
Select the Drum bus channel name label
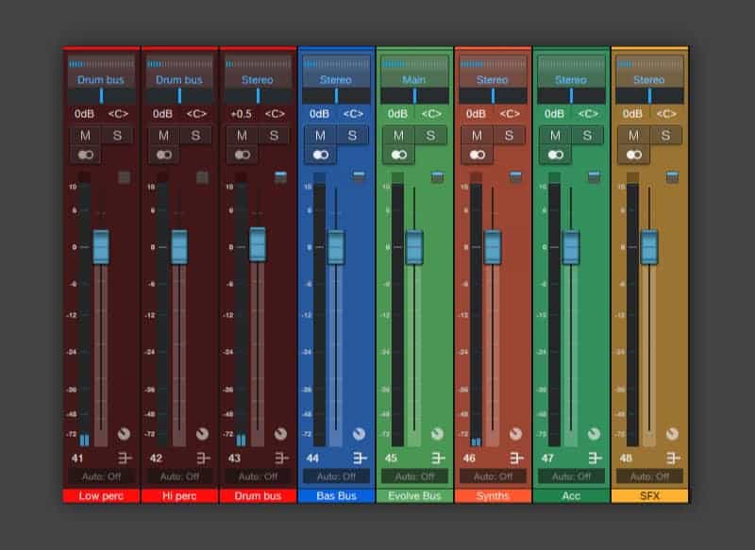[258, 495]
